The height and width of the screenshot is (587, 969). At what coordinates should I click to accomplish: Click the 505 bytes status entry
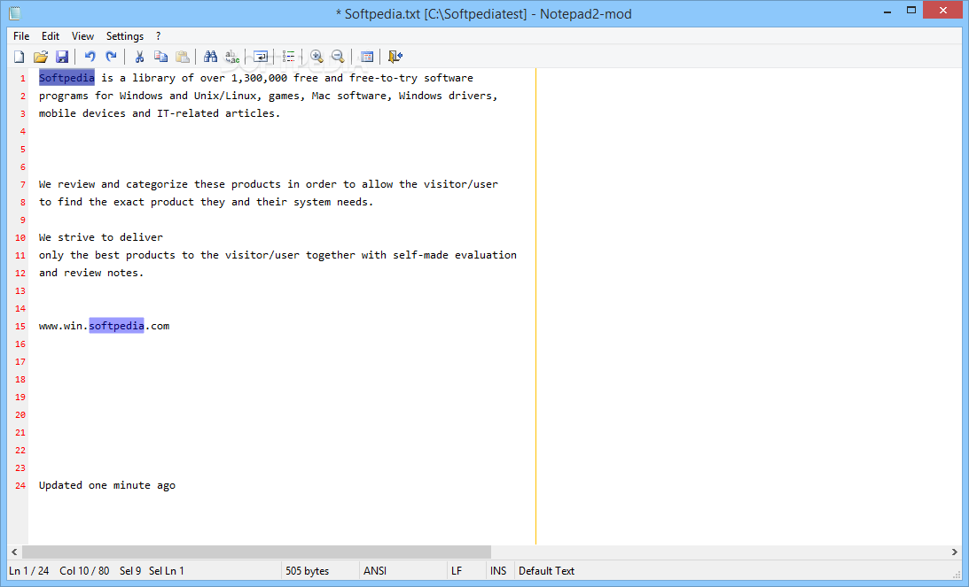tap(307, 571)
